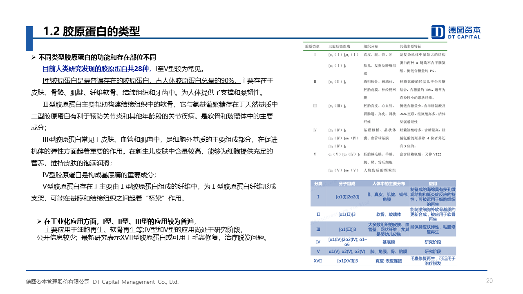Click the upper table cell '真皮、腱、骨、牙'

coord(378,54)
